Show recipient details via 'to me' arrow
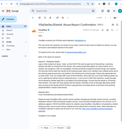This screenshot has height=129, width=122. point(43,33)
